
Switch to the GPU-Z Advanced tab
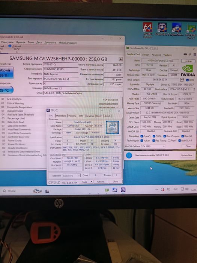(156, 55)
